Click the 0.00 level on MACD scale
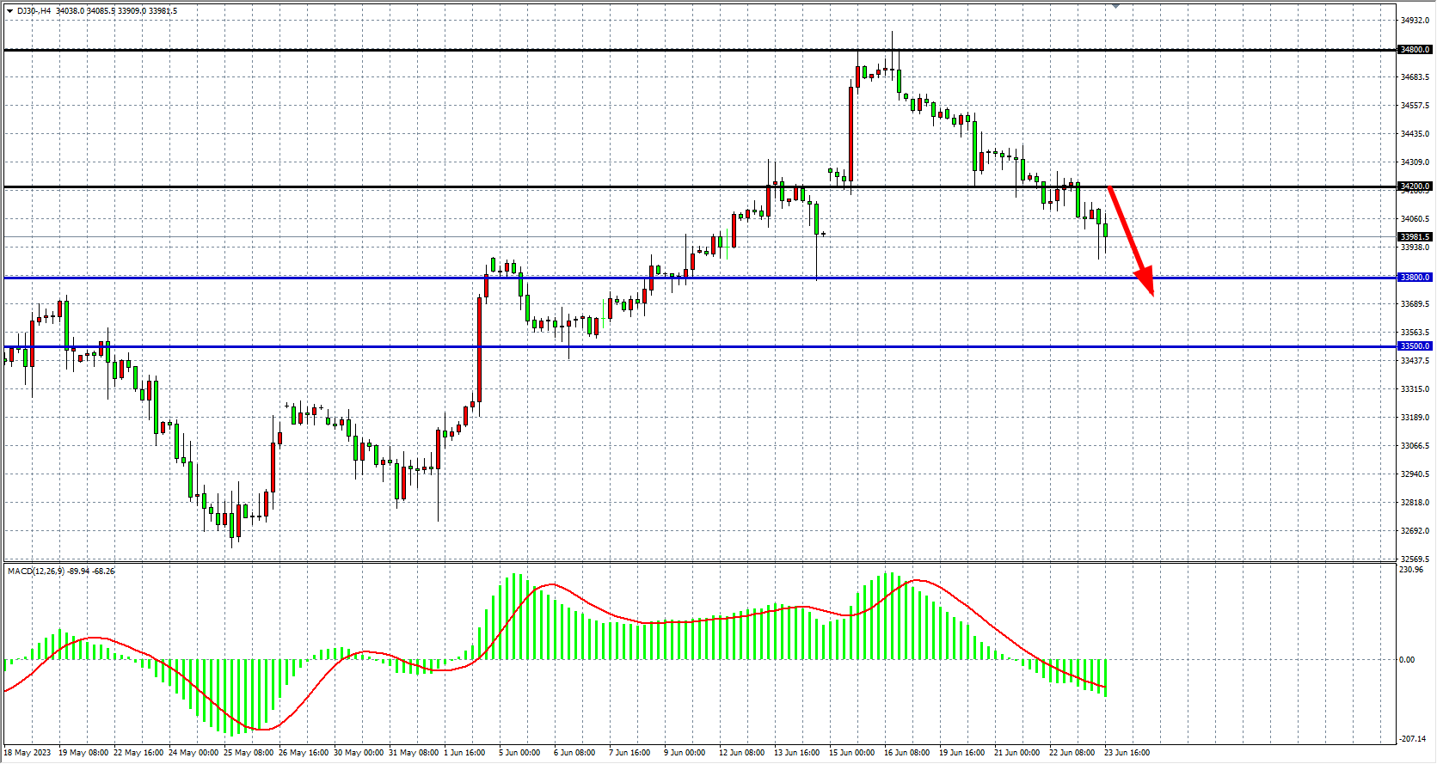 click(1407, 660)
